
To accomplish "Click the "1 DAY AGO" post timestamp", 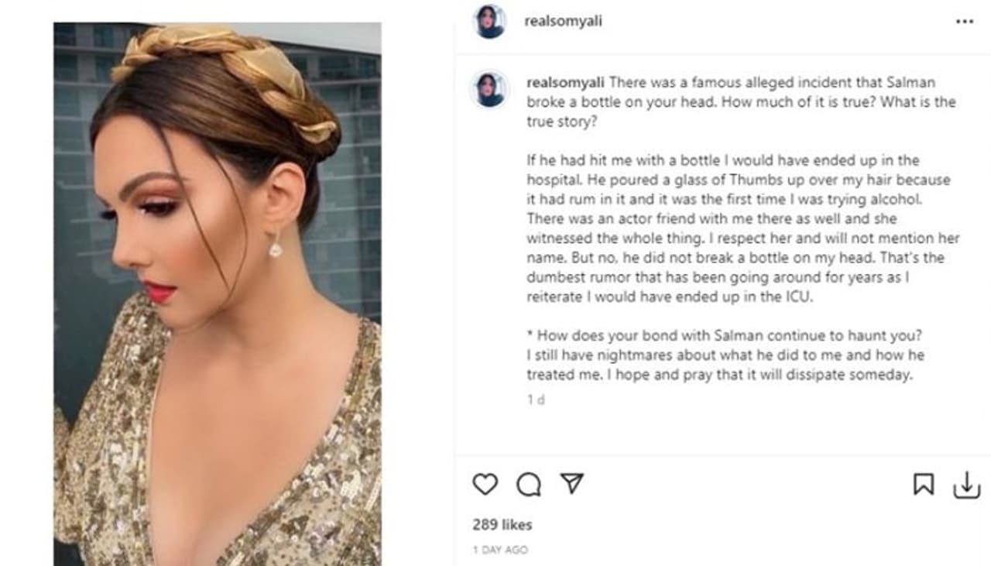I will pyautogui.click(x=500, y=550).
